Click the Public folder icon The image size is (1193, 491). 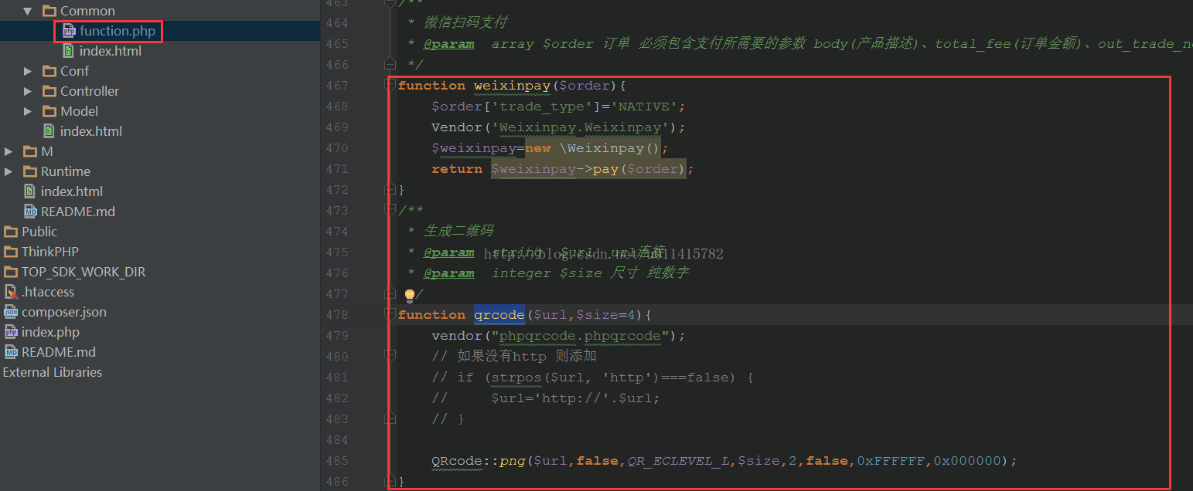[11, 232]
